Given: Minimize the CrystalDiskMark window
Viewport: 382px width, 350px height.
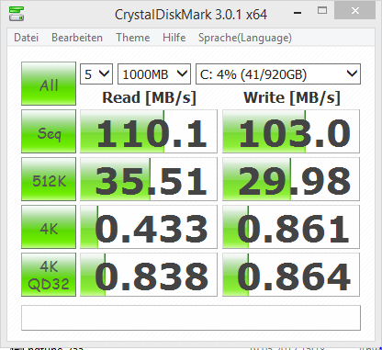Looking at the screenshot, I should [x=298, y=13].
